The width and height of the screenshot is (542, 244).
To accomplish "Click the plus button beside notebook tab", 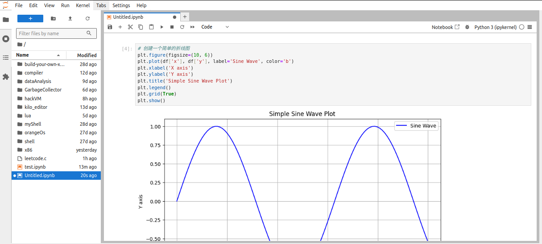I will [x=185, y=17].
